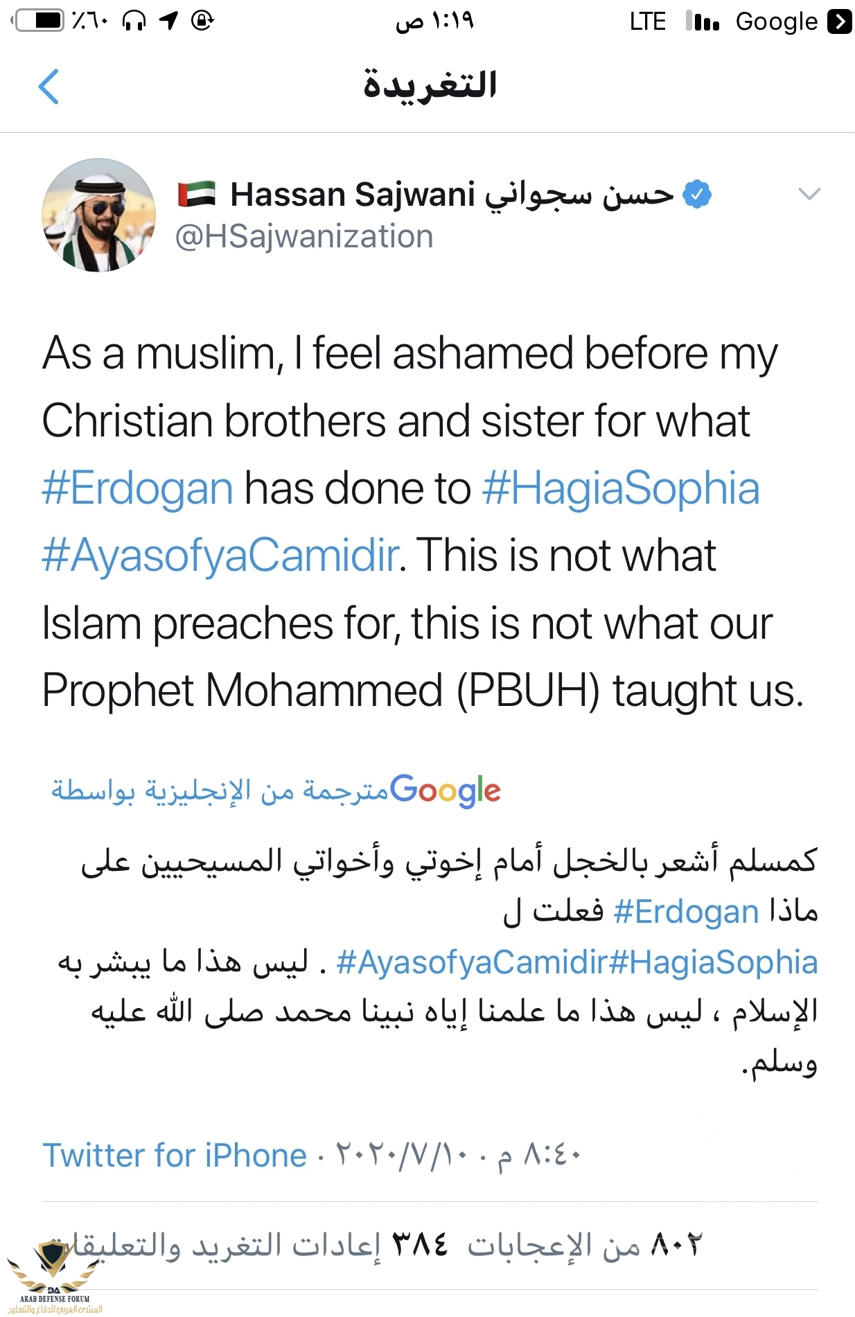Open the #HagiaSophia hashtag in English tweet
The height and width of the screenshot is (1317, 855).
tap(621, 488)
